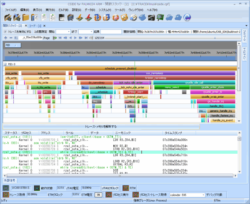Viewport: 250px width, 204px height.
Task: Click the camera snapshot toolbar icon
Action: [x=151, y=17]
